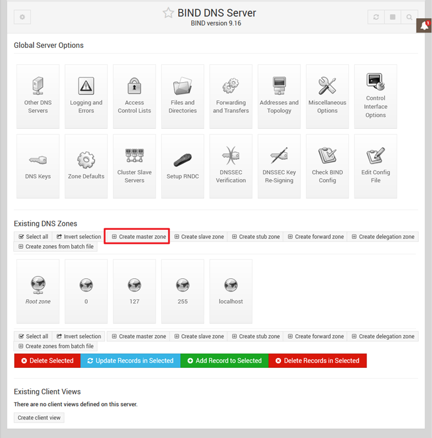432x438 pixels.
Task: Click upper Create zones from batch file
Action: [x=56, y=246]
